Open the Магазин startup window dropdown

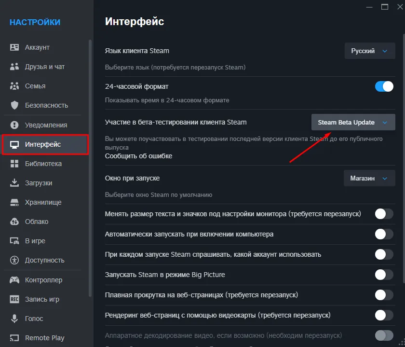point(369,178)
